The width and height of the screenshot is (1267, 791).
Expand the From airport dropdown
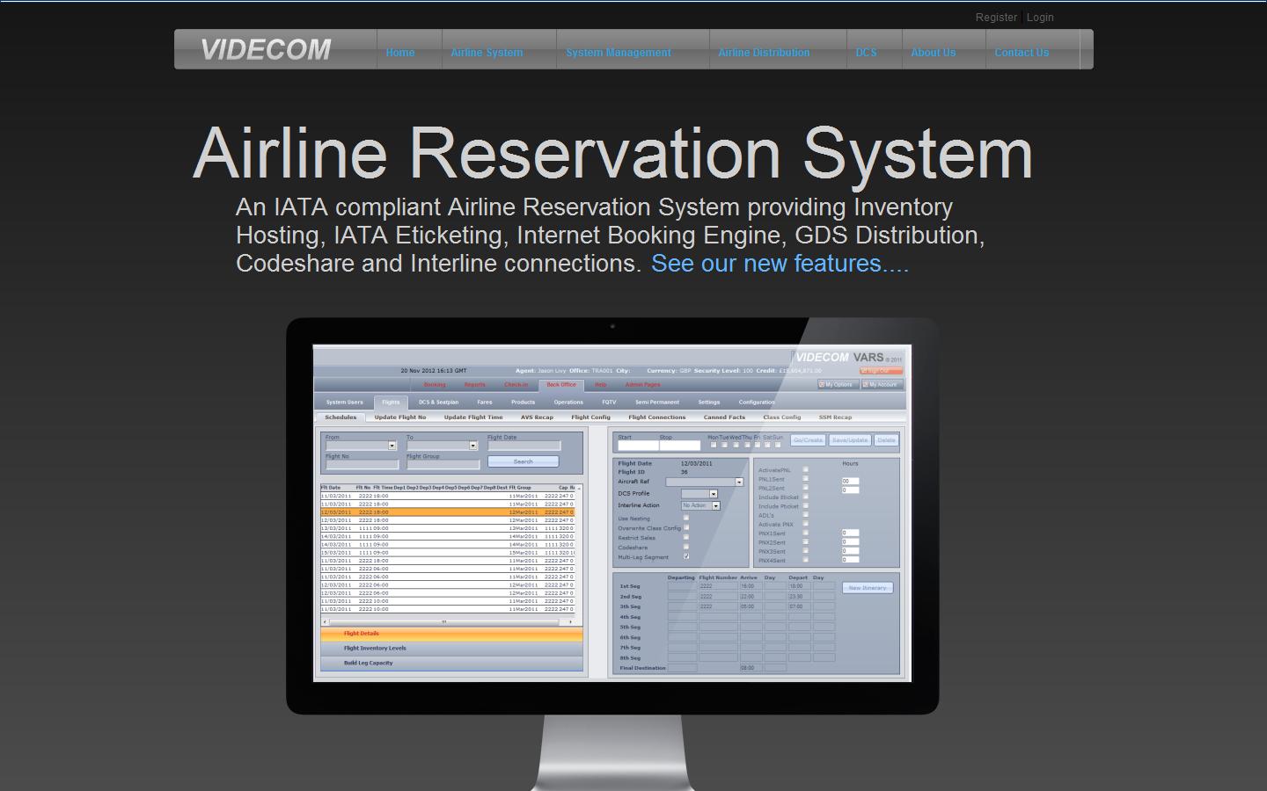pyautogui.click(x=392, y=446)
